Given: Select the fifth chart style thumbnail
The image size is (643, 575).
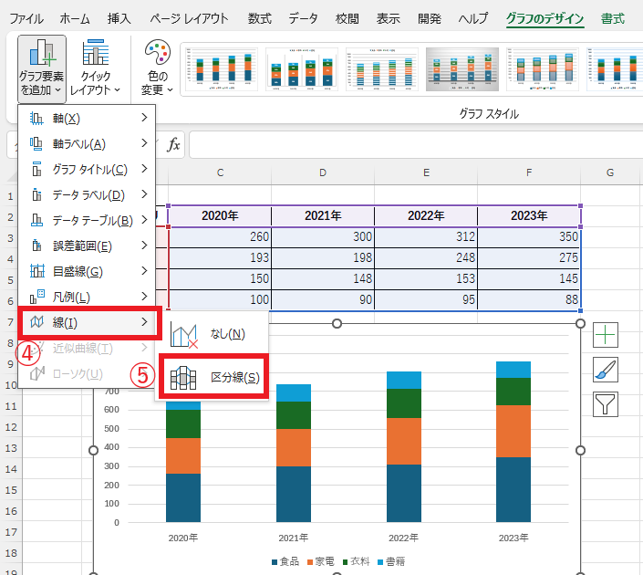Looking at the screenshot, I should click(543, 69).
